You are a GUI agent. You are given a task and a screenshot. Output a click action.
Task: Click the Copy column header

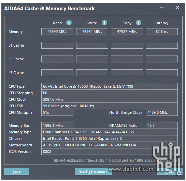click(127, 23)
